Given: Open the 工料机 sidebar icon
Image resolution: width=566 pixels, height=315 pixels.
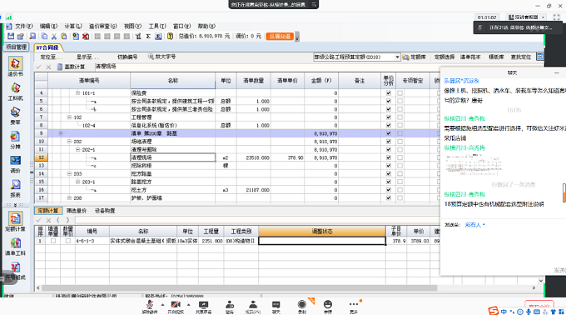Looking at the screenshot, I should (15, 88).
